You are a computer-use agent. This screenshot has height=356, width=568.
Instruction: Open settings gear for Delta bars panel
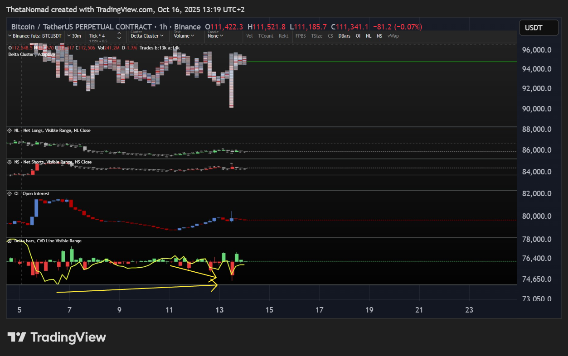(x=10, y=241)
